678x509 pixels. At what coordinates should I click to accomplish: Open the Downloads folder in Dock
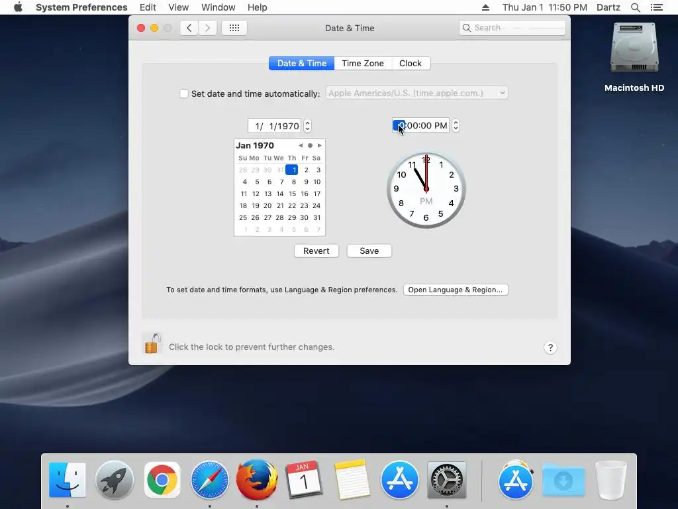coord(563,481)
